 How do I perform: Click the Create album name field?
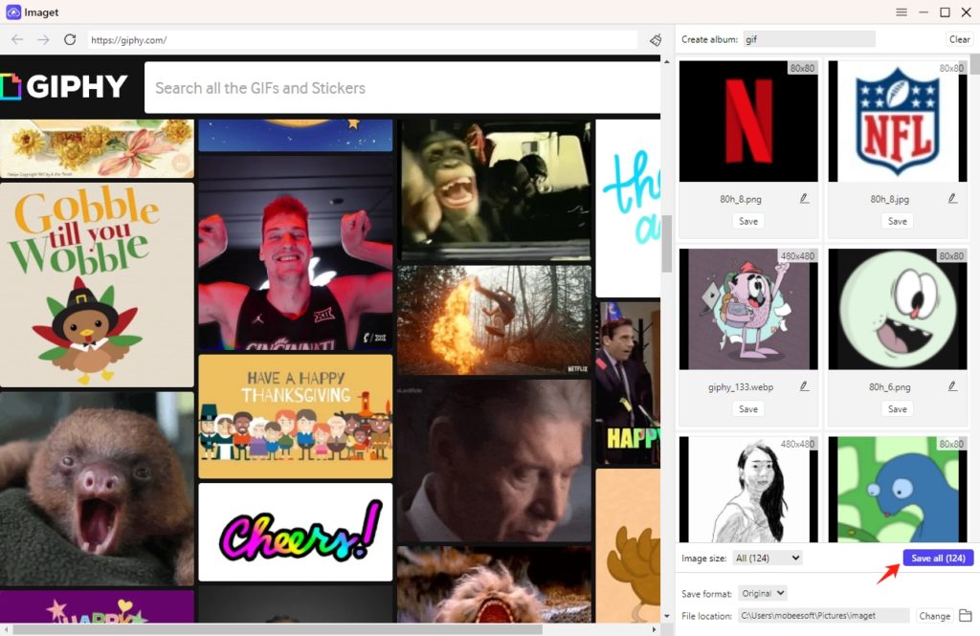coord(809,39)
